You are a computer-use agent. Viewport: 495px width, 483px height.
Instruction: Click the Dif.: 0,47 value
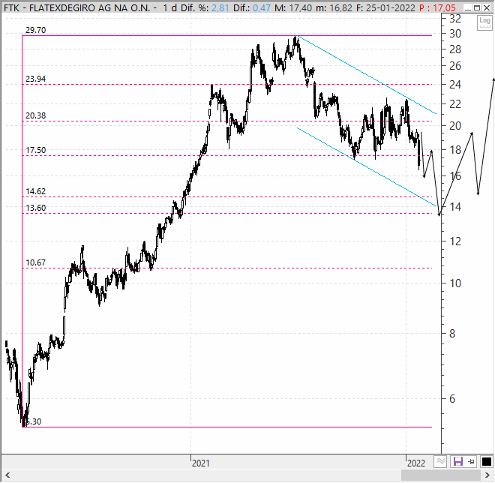tap(252, 8)
